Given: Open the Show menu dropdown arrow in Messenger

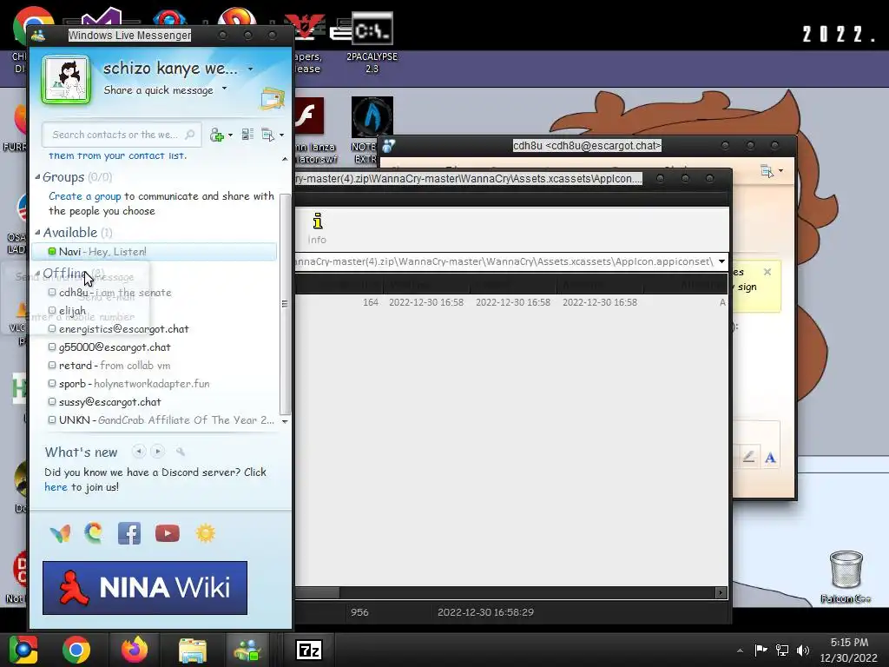Looking at the screenshot, I should (282, 135).
